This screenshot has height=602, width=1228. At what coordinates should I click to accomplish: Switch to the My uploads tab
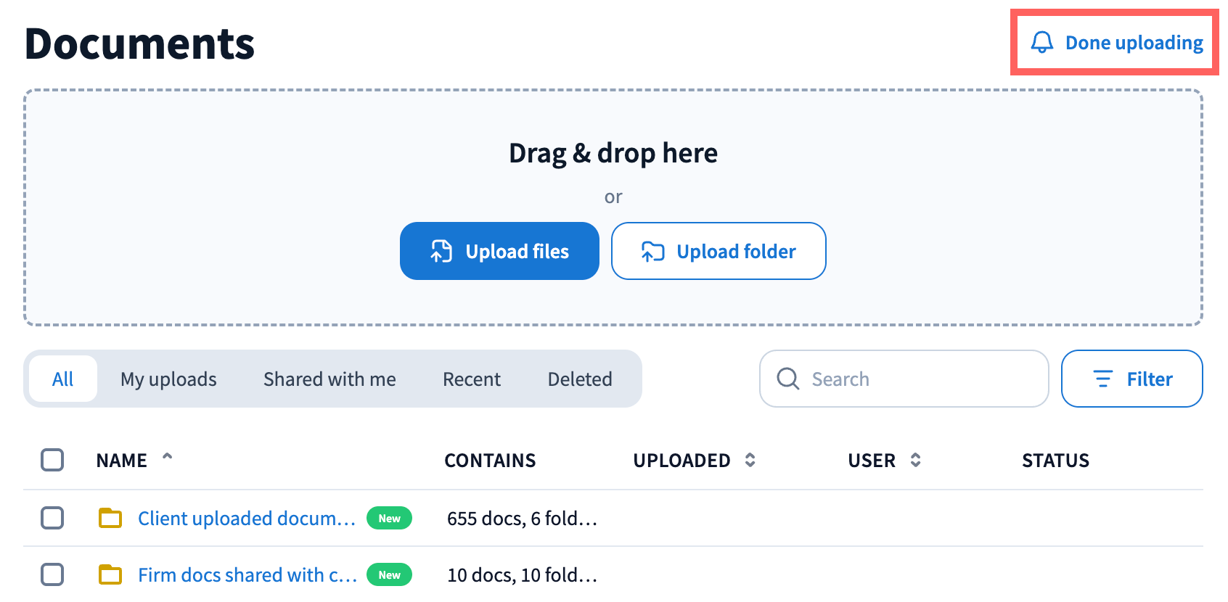[x=168, y=379]
